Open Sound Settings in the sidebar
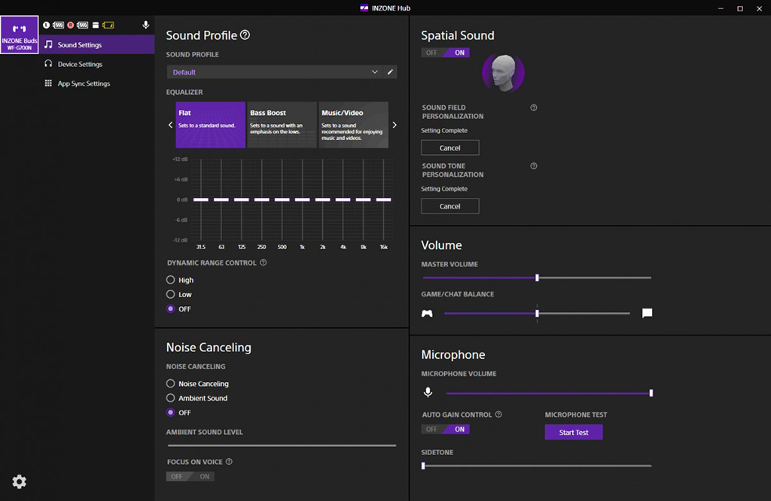 [x=96, y=44]
